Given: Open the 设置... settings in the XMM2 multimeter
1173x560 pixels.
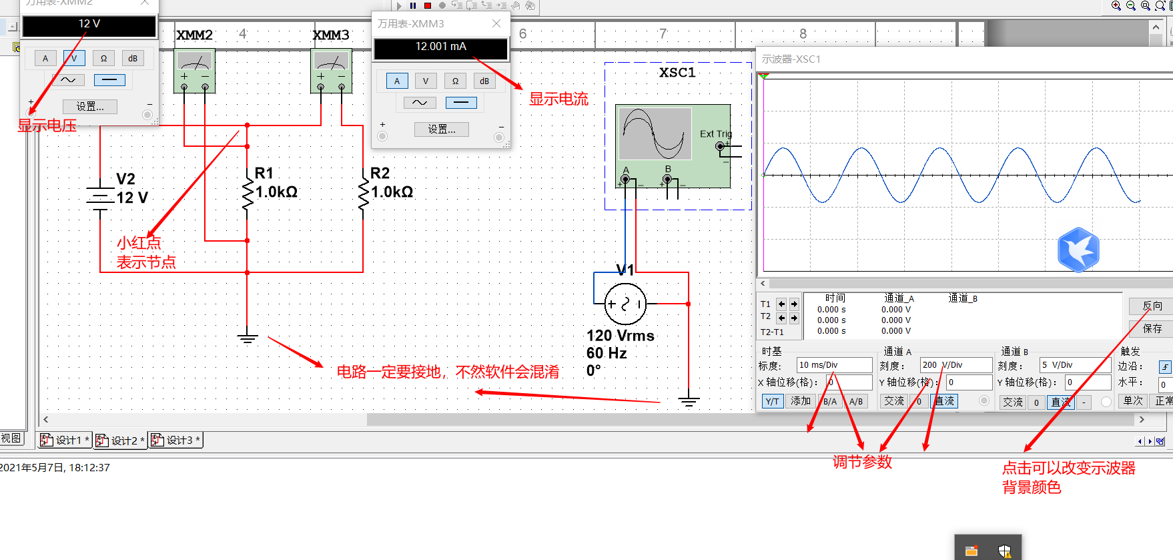Looking at the screenshot, I should 90,106.
